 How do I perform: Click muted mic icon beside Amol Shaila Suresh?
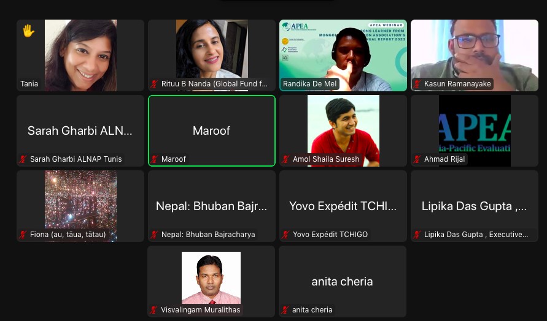point(285,159)
